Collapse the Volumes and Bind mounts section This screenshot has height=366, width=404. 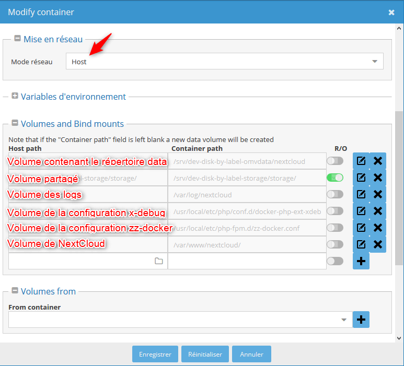tap(15, 124)
